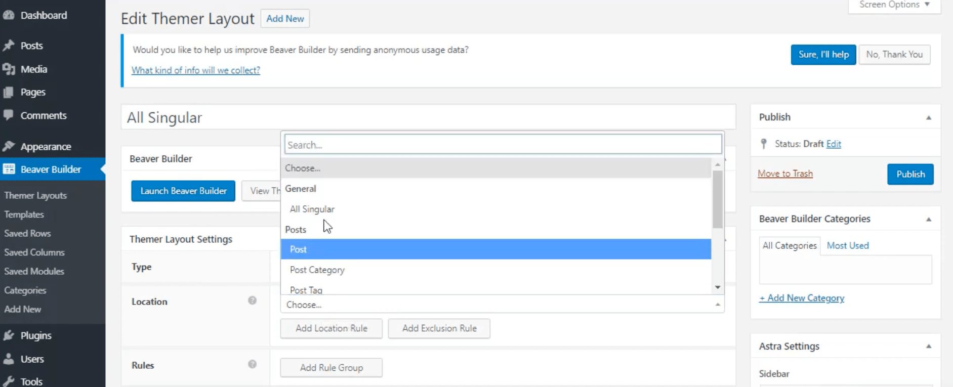Select the highlighted 'Post' option
This screenshot has width=953, height=387.
point(496,249)
